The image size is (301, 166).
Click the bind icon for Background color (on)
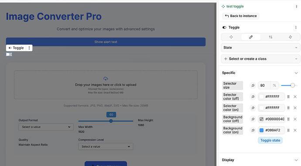click(x=253, y=130)
